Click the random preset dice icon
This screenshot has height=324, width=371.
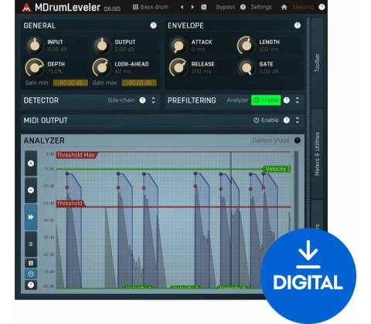point(203,7)
